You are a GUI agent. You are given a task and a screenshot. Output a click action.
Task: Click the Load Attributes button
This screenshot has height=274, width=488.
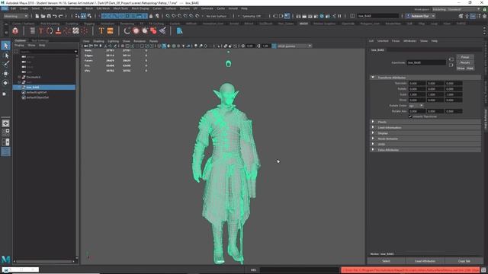click(x=425, y=261)
